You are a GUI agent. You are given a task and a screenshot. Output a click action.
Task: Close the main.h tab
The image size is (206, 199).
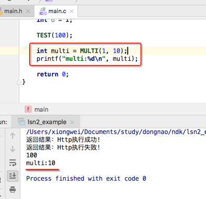[28, 11]
